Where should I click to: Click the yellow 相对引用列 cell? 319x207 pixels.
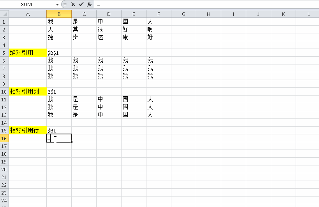(x=27, y=92)
